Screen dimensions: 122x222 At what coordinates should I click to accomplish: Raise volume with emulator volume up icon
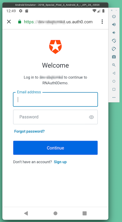coord(114,25)
